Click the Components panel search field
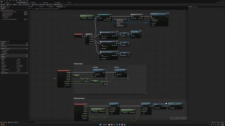This screenshot has height=126, width=225. [x=16, y=8]
